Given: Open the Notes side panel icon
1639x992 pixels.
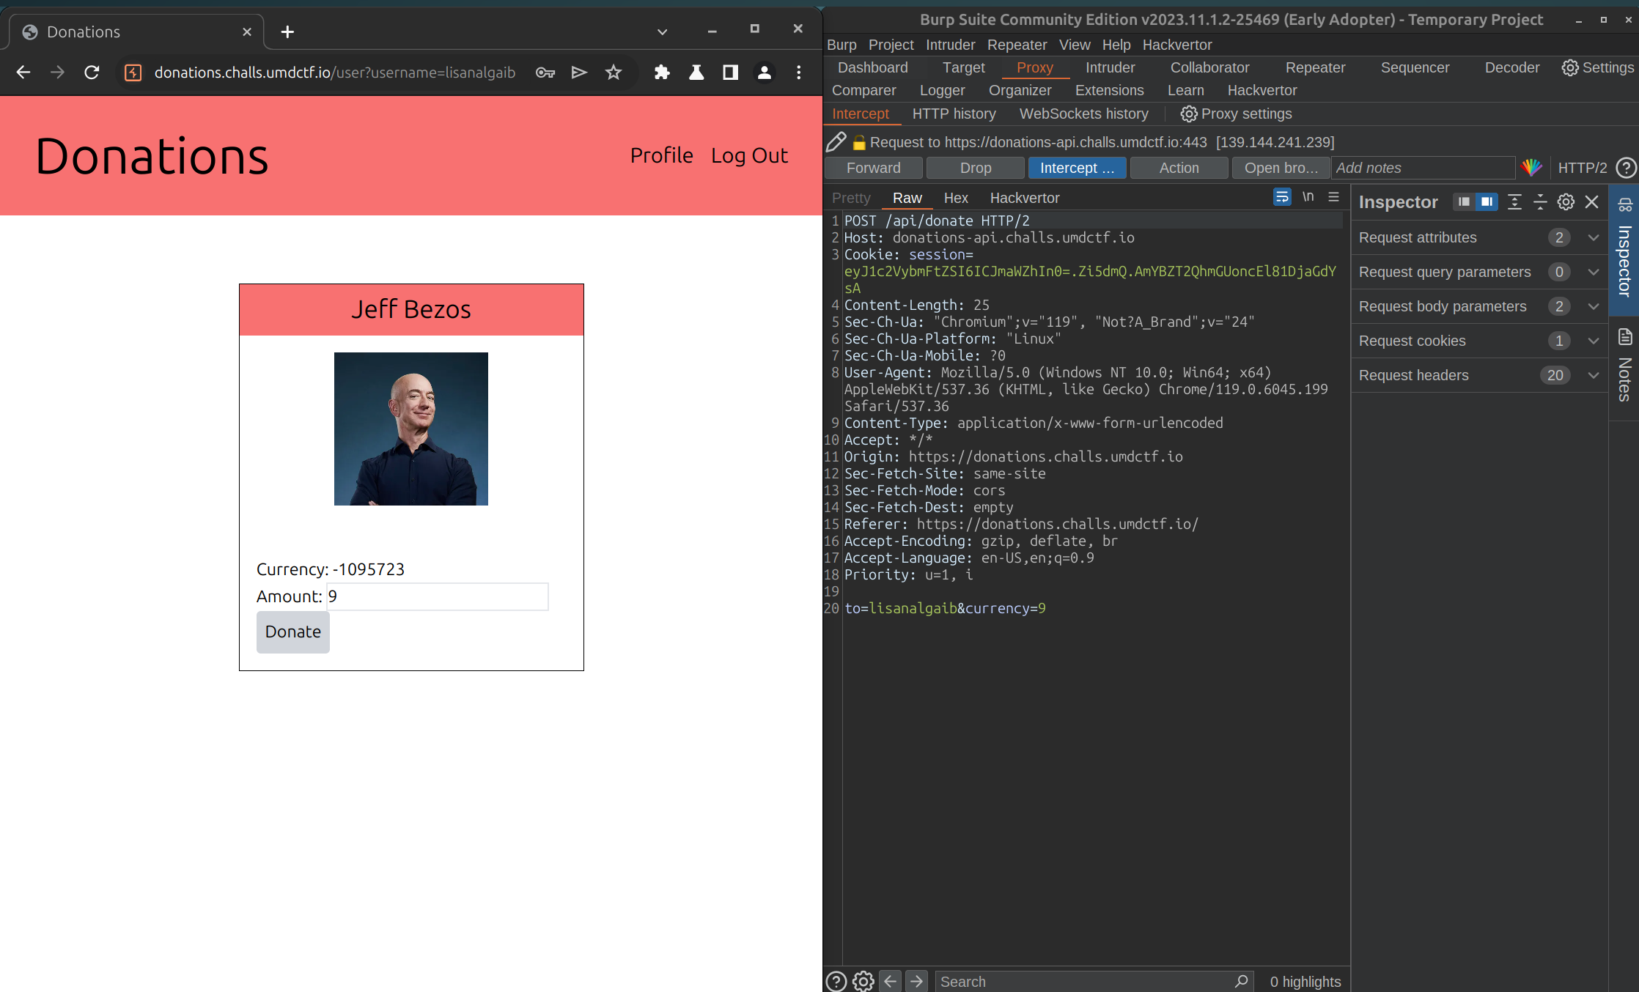Looking at the screenshot, I should click(x=1624, y=337).
